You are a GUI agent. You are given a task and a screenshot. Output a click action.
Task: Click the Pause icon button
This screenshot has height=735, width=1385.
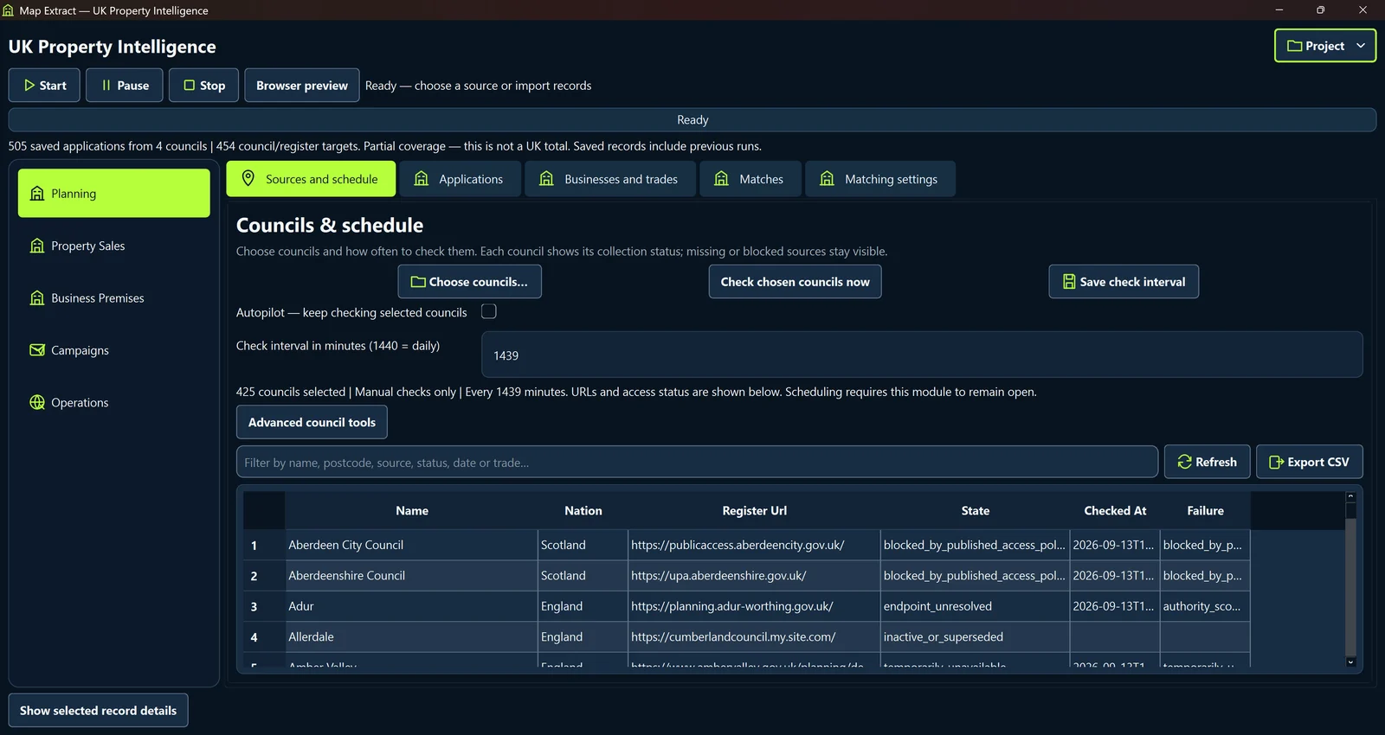click(x=125, y=86)
